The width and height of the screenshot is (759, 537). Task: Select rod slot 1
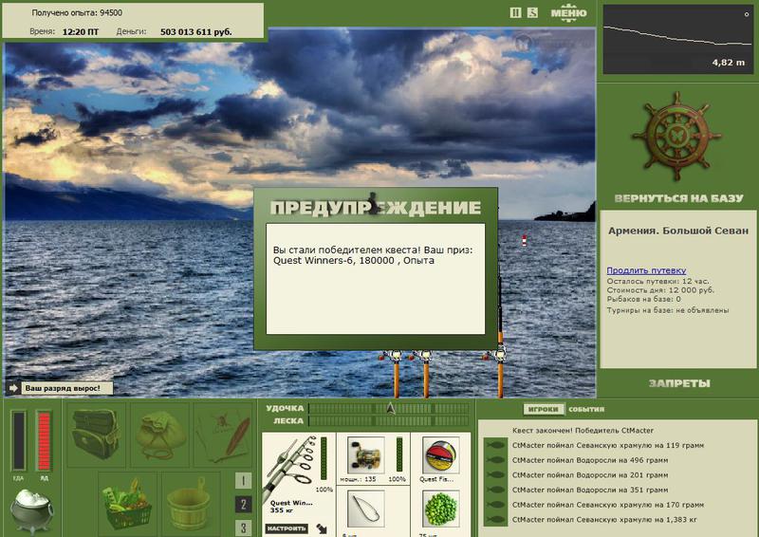coord(243,481)
